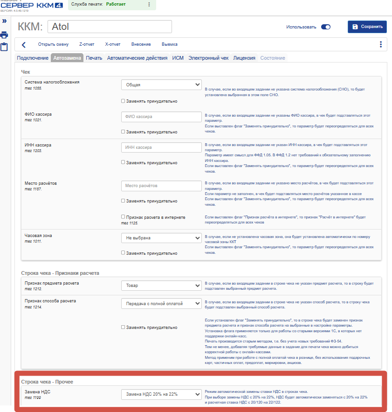Click the тег 1055 label
392x412 pixels.
point(34,88)
